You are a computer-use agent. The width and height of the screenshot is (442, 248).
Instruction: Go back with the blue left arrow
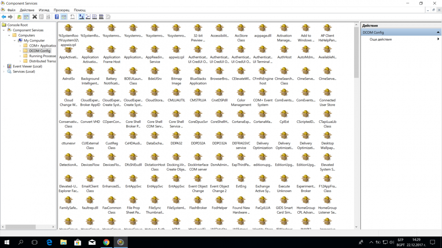coord(4,17)
